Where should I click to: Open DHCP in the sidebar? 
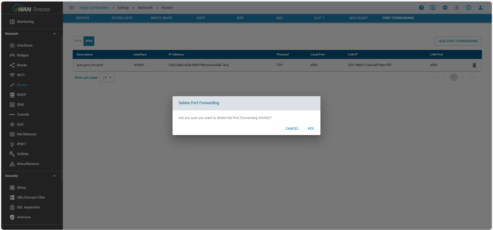click(22, 95)
